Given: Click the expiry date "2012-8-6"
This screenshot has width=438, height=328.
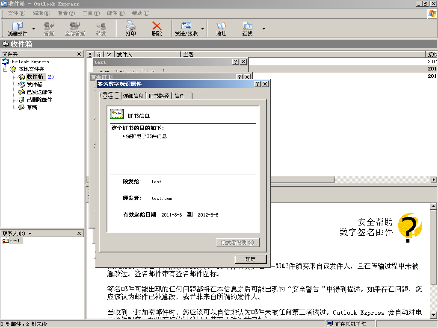Looking at the screenshot, I should [x=208, y=215].
